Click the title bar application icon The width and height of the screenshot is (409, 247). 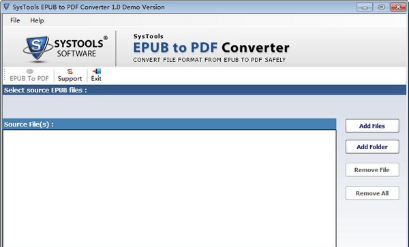pos(6,7)
